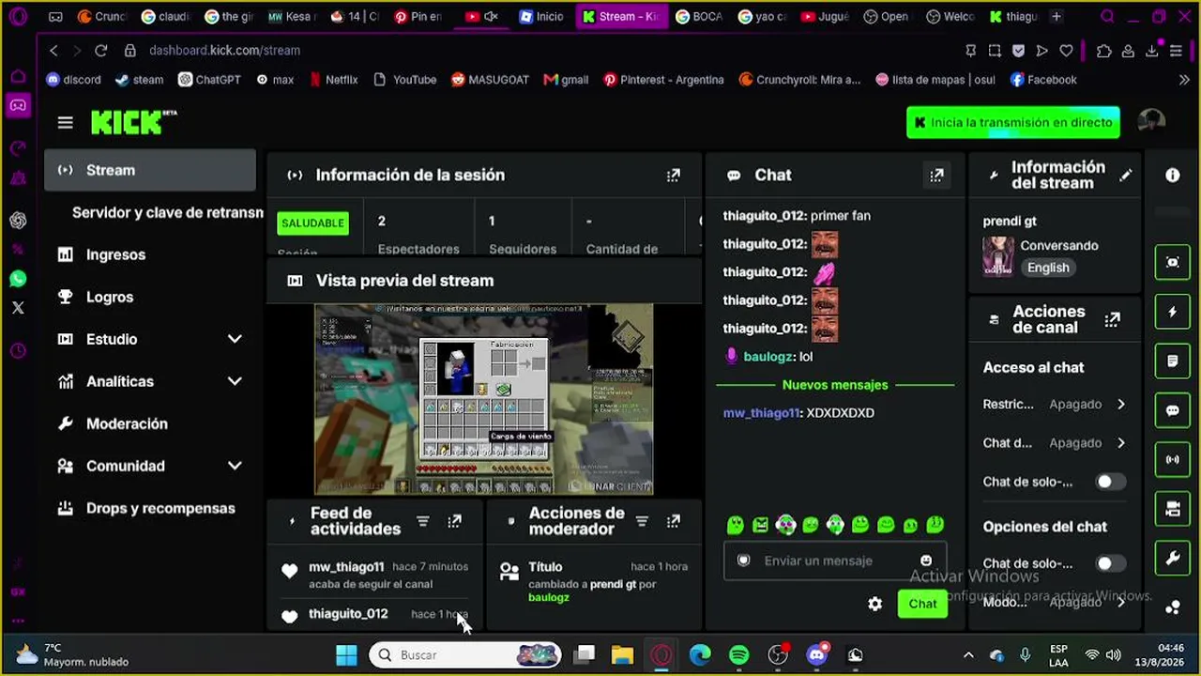The height and width of the screenshot is (676, 1201).
Task: Pop out the Acciones de canal panel
Action: click(x=1112, y=320)
